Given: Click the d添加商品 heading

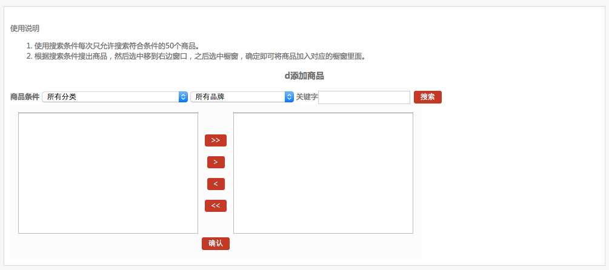Looking at the screenshot, I should 304,76.
